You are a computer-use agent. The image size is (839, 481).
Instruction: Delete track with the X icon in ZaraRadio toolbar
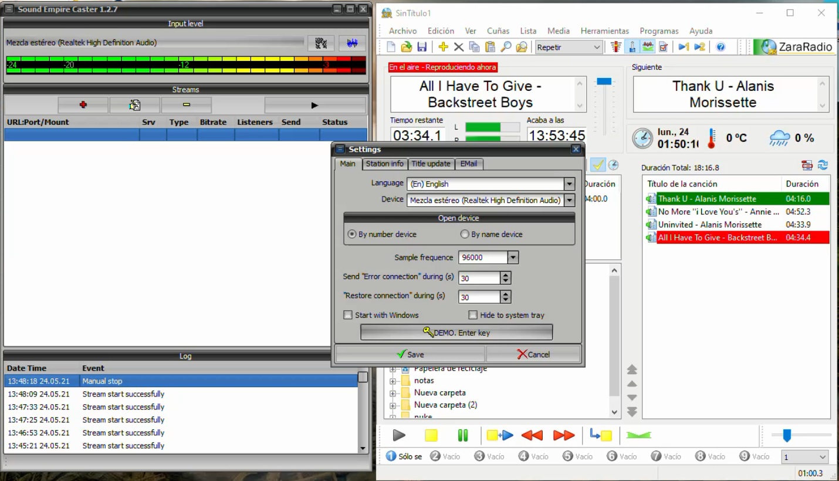tap(459, 47)
